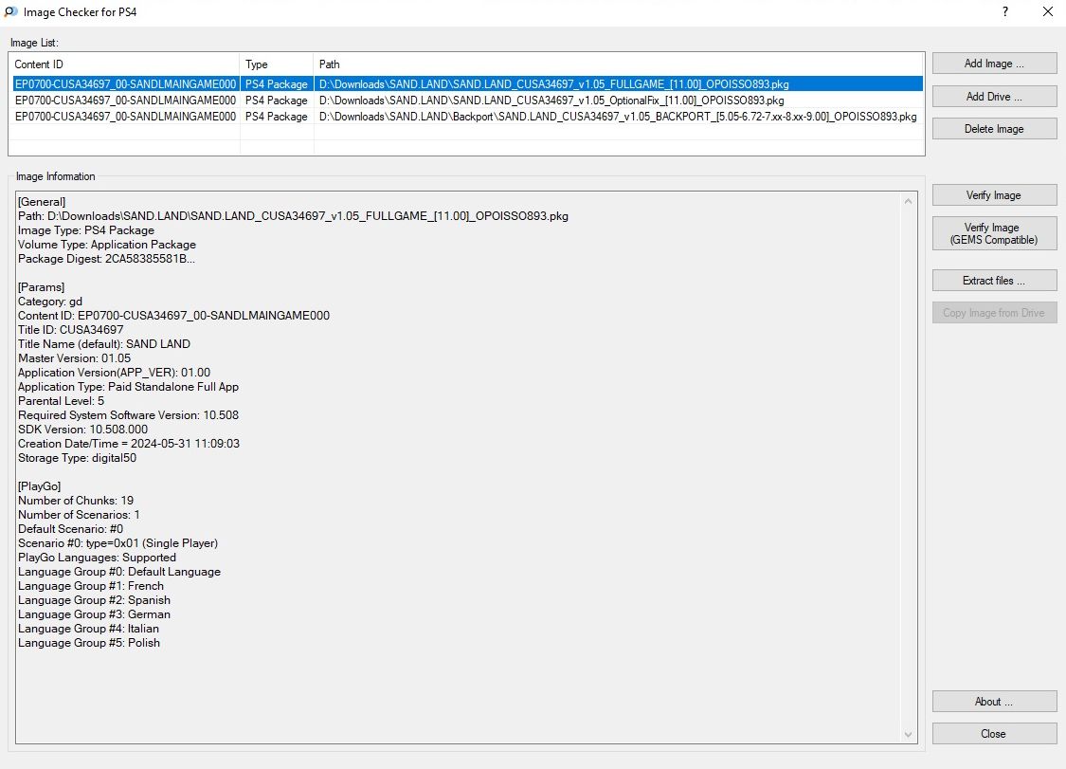Image resolution: width=1066 pixels, height=769 pixels.
Task: Click the Application Version(APP_VER) line
Action: pyautogui.click(x=115, y=373)
